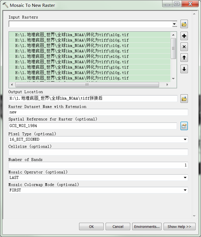The height and width of the screenshot is (237, 201).
Task: Click the raster list horizontal scrollbar
Action: coord(87,85)
